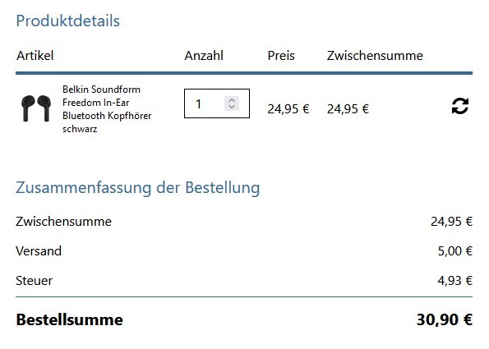Image resolution: width=489 pixels, height=349 pixels.
Task: Click the Zwischensumme column header
Action: (375, 56)
